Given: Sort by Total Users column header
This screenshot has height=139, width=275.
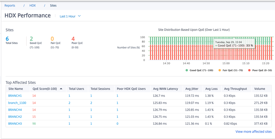Looking at the screenshot, I should pos(77,89).
